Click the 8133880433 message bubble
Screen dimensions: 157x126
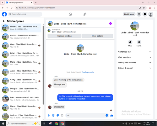coord(59,107)
